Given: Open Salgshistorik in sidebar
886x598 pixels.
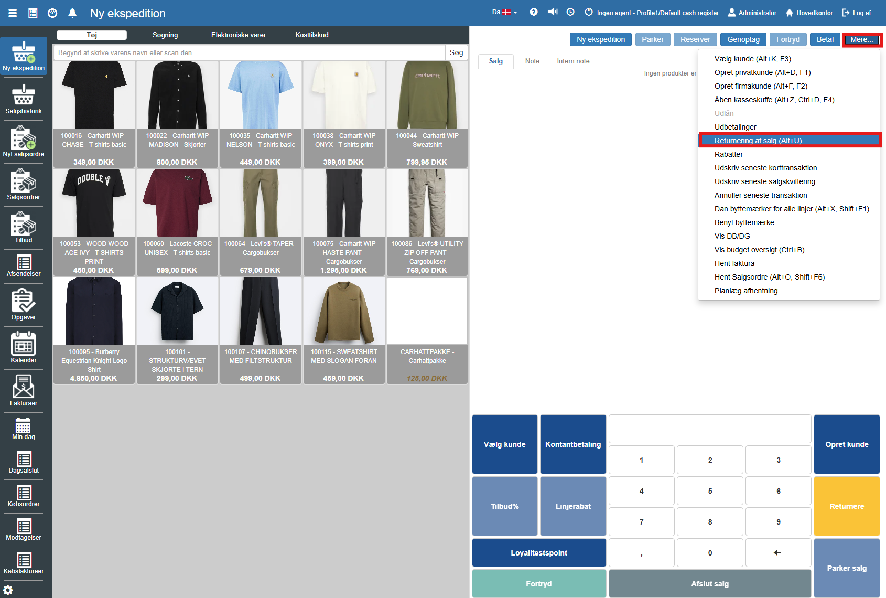Looking at the screenshot, I should point(24,99).
